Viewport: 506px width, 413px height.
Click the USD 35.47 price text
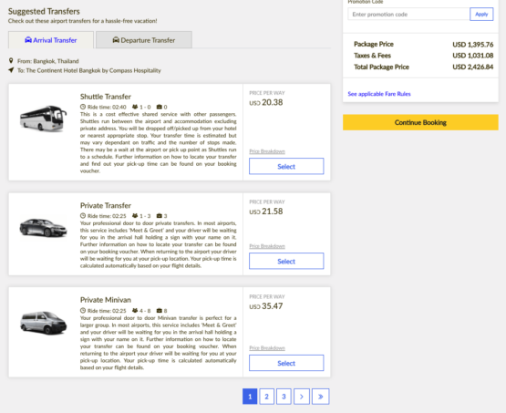pos(266,306)
